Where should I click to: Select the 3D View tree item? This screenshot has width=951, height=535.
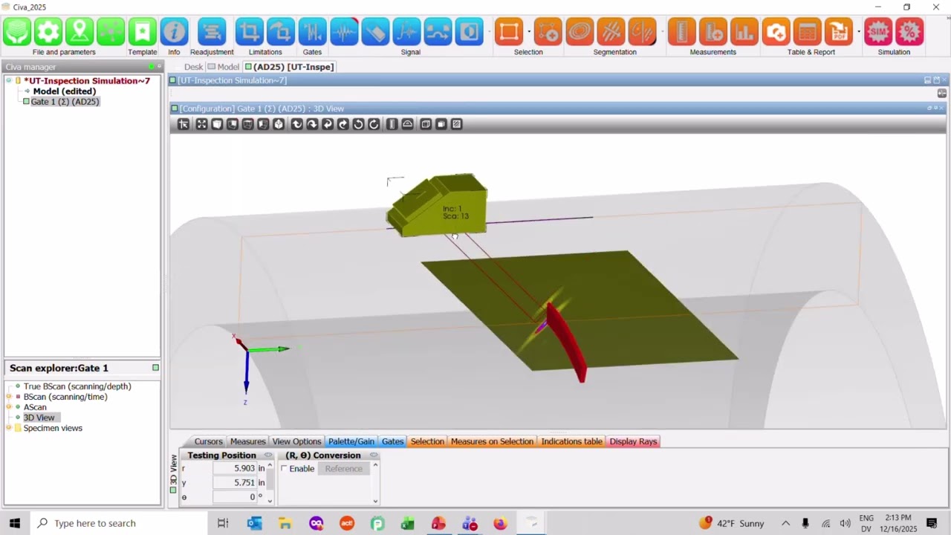(39, 418)
